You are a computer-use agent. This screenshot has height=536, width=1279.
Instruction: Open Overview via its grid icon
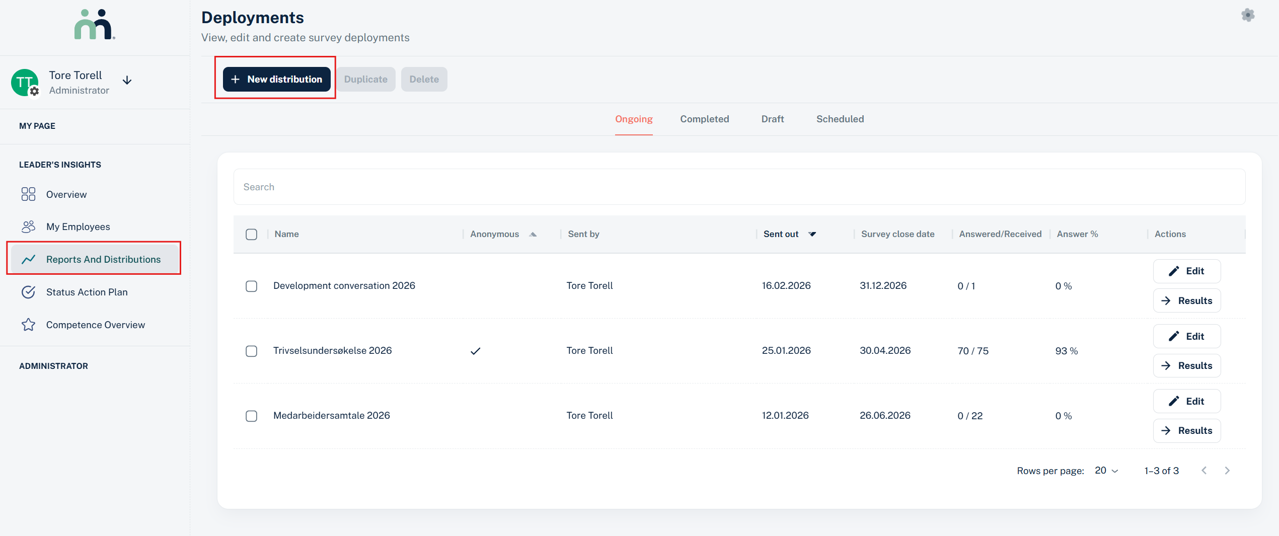(28, 194)
